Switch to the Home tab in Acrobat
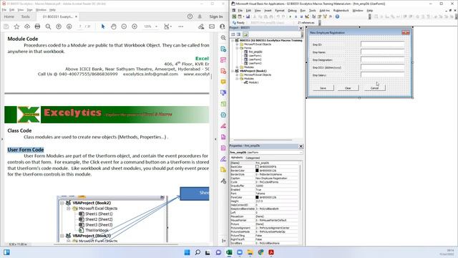This screenshot has height=258, width=458. pos(9,16)
